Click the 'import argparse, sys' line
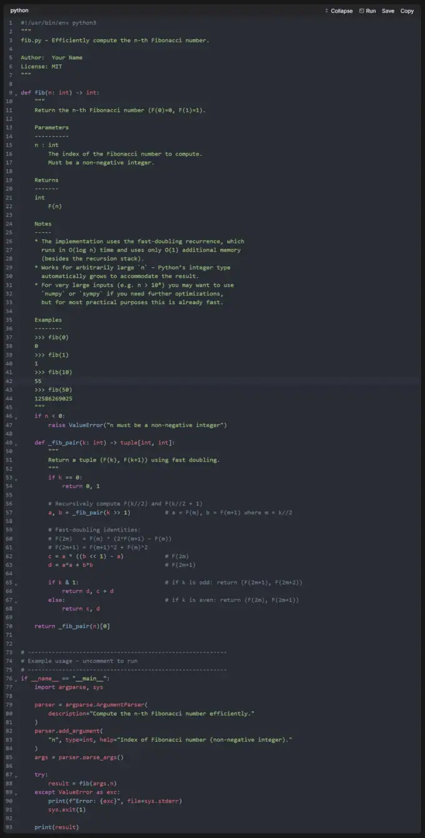The width and height of the screenshot is (425, 838). click(69, 688)
